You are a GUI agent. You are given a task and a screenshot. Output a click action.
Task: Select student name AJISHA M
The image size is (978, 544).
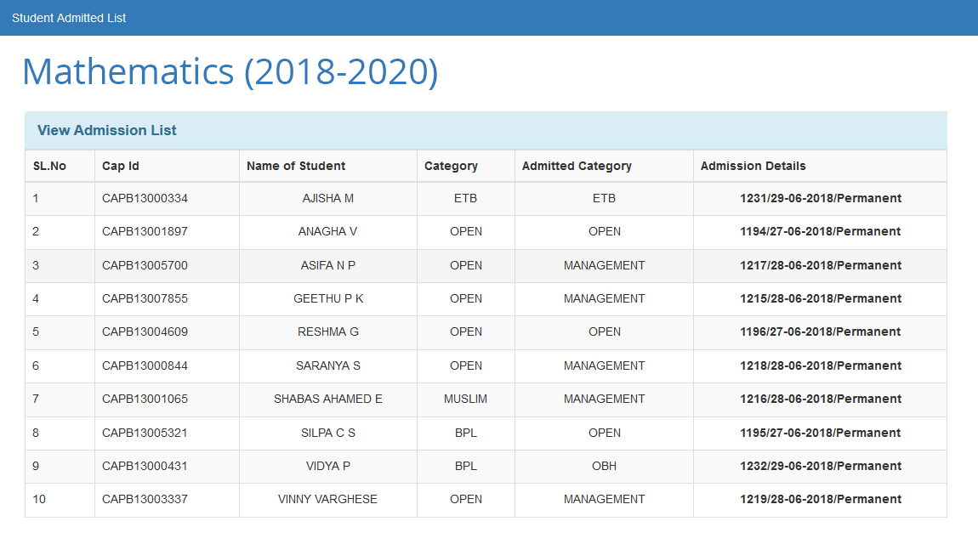(327, 198)
